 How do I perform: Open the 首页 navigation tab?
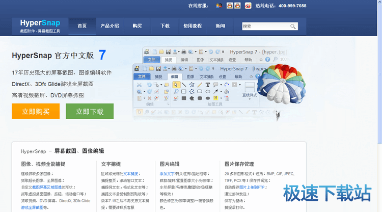(82, 26)
